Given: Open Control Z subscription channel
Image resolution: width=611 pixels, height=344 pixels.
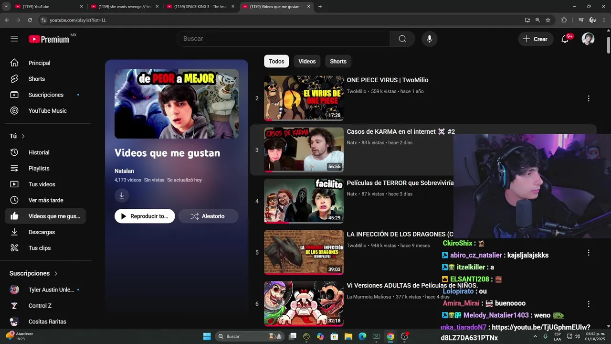Looking at the screenshot, I should (x=45, y=306).
